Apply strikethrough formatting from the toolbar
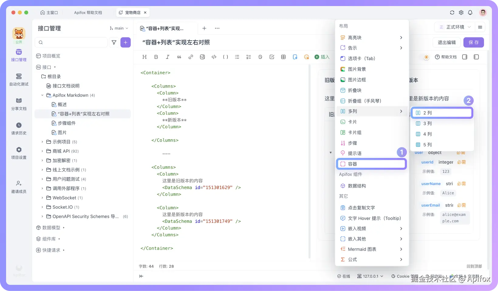This screenshot has width=498, height=291. coord(260,57)
